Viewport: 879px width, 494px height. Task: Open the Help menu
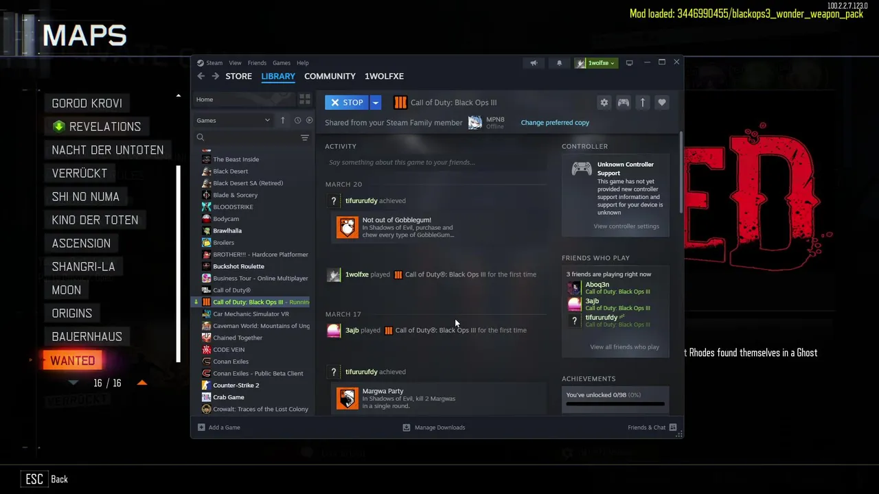coord(302,63)
